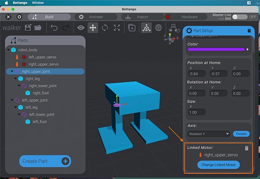Delete linked motor with trash icon
The height and width of the screenshot is (179, 260).
pos(247,148)
